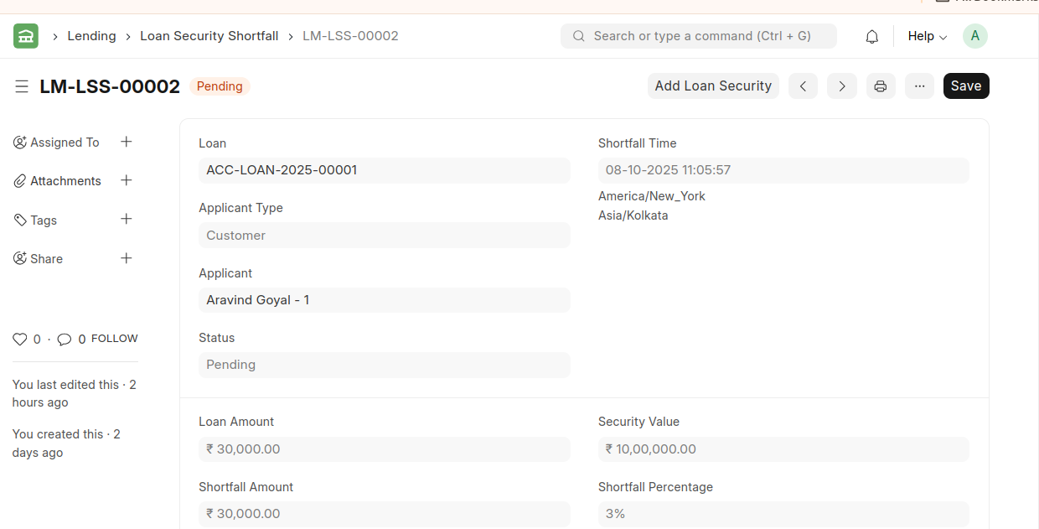Viewport: 1039px width, 529px height.
Task: Click the Add Loan Security button
Action: coord(713,86)
